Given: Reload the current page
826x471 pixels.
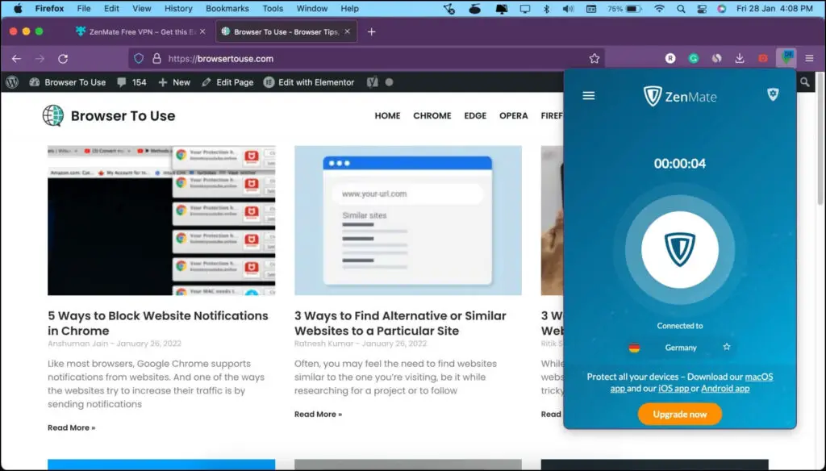Looking at the screenshot, I should click(x=63, y=59).
